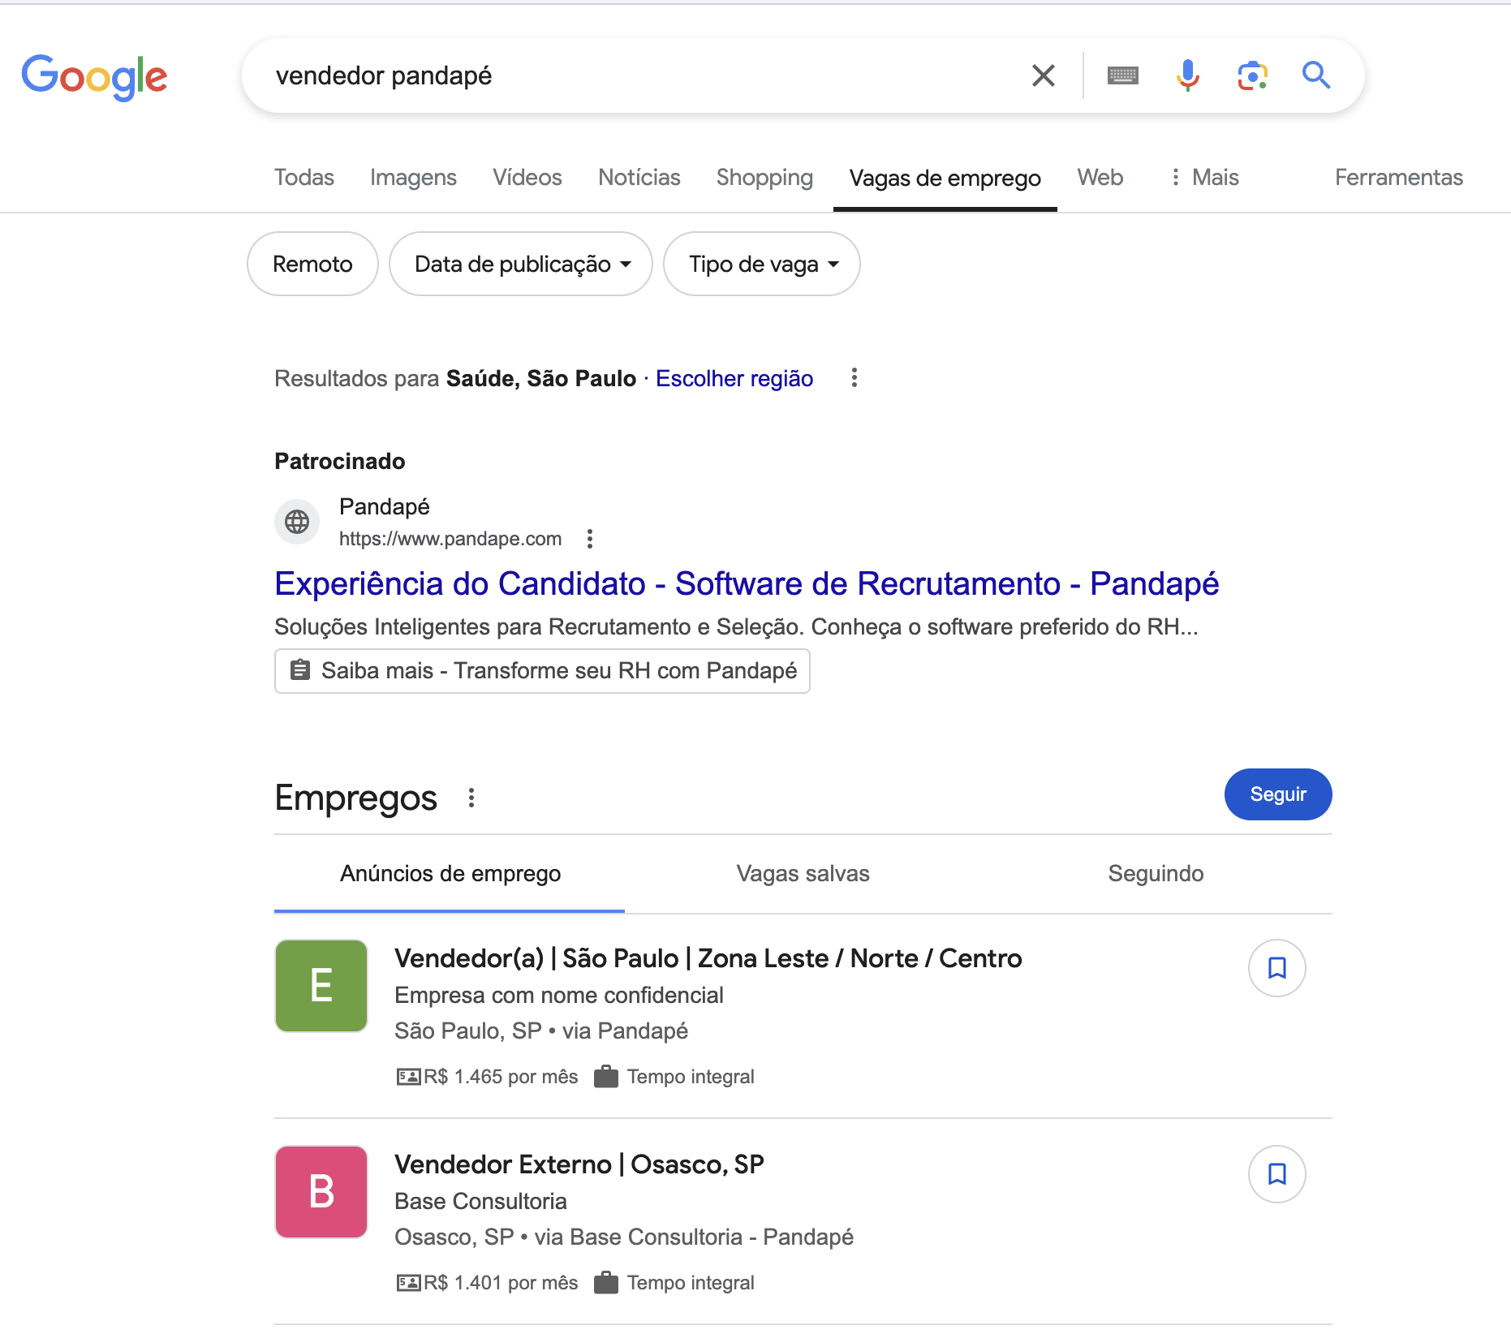Open three-dot menu next to pandape.com URL
Image resolution: width=1511 pixels, height=1334 pixels.
click(x=590, y=539)
